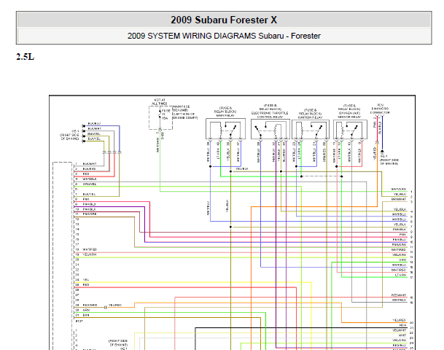Click the '(RIGHT SIDE OF ENGINE)' ground label at top left
This screenshot has height=350, width=444.
pos(69,137)
